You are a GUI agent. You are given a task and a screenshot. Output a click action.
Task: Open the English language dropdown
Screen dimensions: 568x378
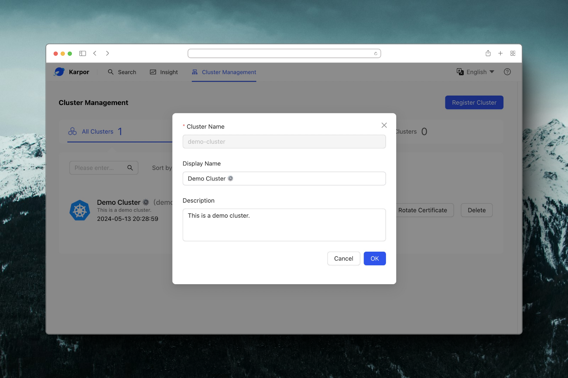[x=476, y=72]
